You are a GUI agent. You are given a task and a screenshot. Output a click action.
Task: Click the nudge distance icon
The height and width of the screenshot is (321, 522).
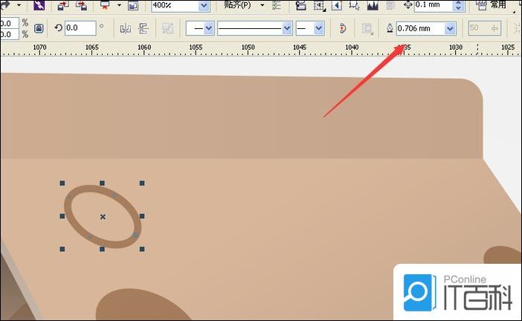407,4
